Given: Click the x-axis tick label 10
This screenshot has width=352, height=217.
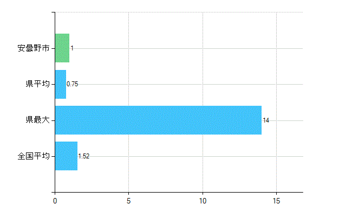Looking at the screenshot, I should tap(203, 201).
